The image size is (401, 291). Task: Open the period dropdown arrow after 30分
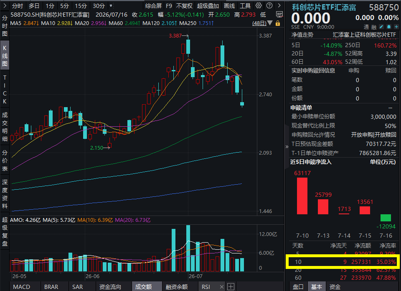111,5
